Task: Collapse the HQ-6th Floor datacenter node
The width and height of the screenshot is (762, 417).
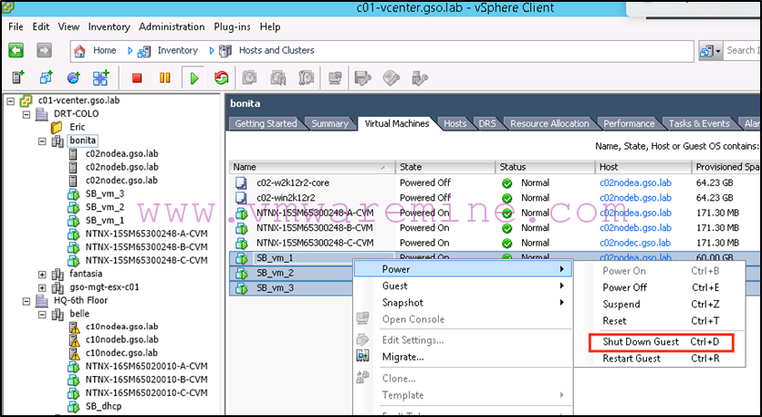Action: 26,301
